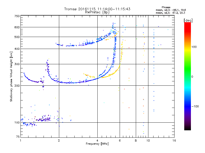The width and height of the screenshot is (205, 153).
Task: Click the '[deg]' colorbar unit label
Action: 188,20
